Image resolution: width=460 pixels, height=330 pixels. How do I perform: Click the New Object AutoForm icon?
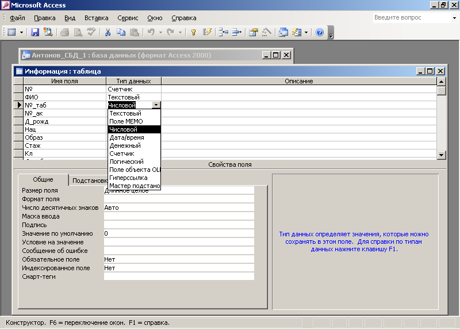tap(297, 32)
